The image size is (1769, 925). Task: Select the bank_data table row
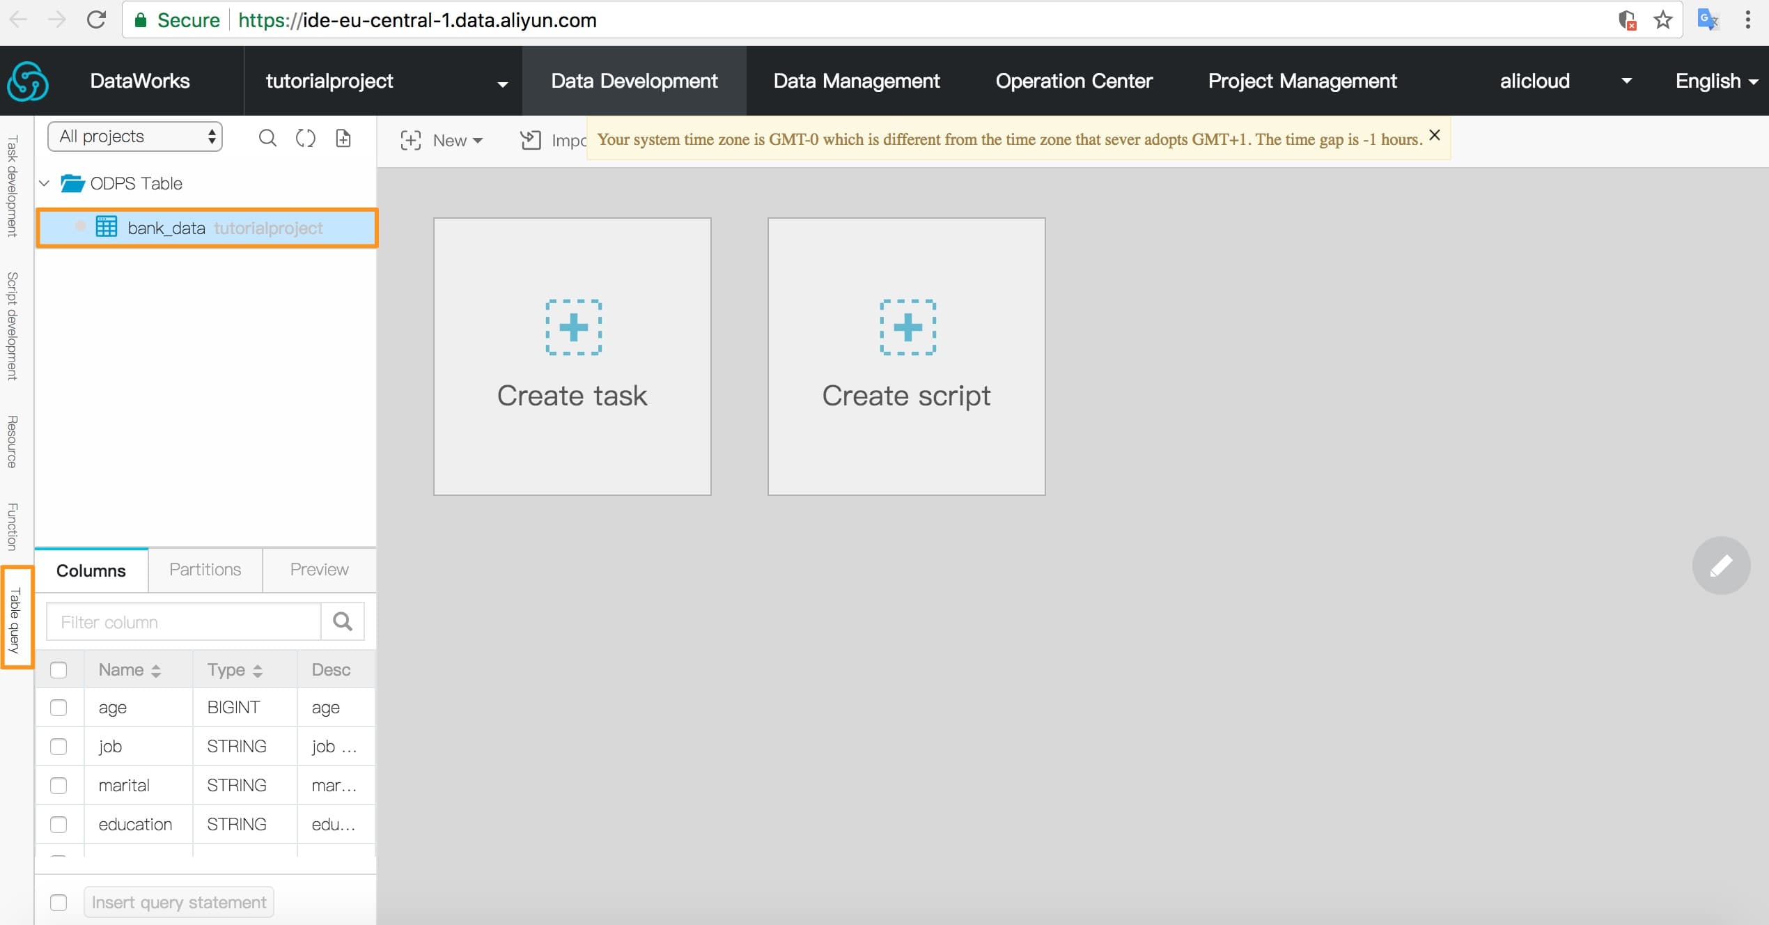pyautogui.click(x=207, y=228)
